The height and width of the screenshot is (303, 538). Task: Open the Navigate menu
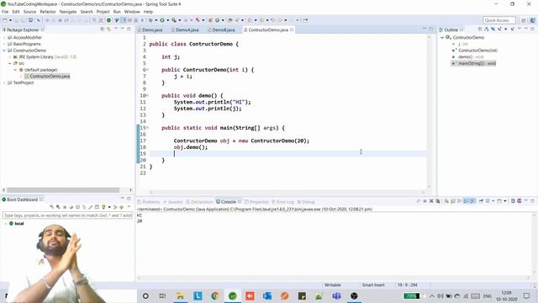click(68, 12)
